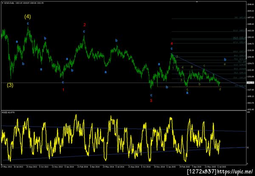Select the blue 'c' label above red 3
The image size is (255, 176).
tap(151, 95)
